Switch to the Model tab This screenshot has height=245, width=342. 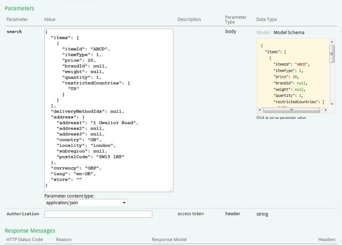click(x=263, y=33)
